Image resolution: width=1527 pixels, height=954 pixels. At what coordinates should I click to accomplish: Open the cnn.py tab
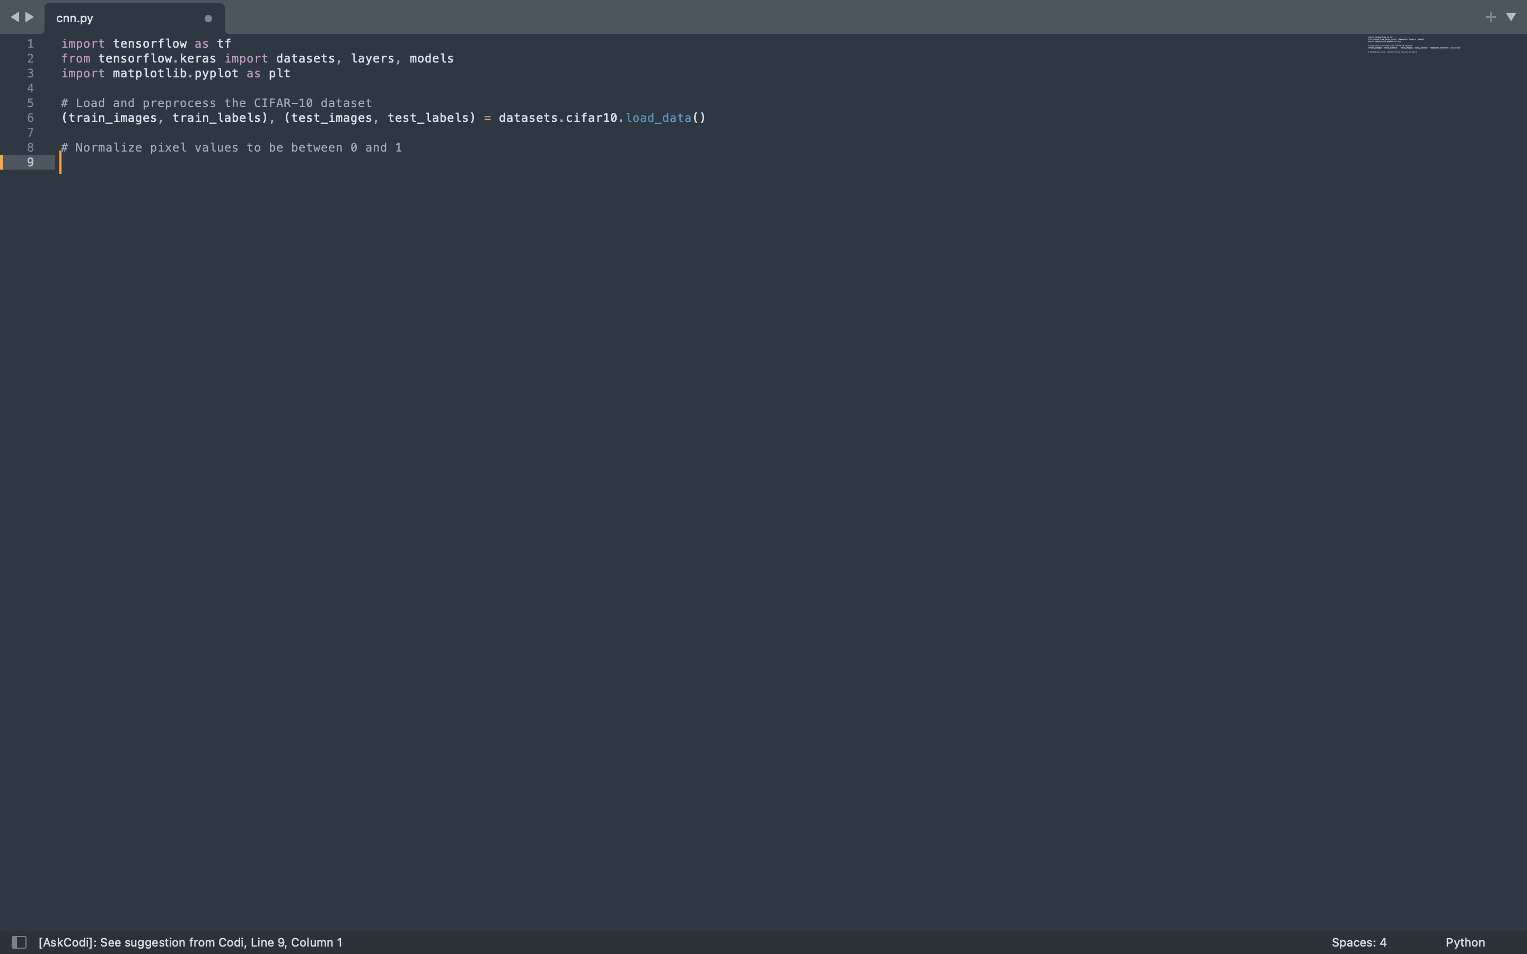134,19
